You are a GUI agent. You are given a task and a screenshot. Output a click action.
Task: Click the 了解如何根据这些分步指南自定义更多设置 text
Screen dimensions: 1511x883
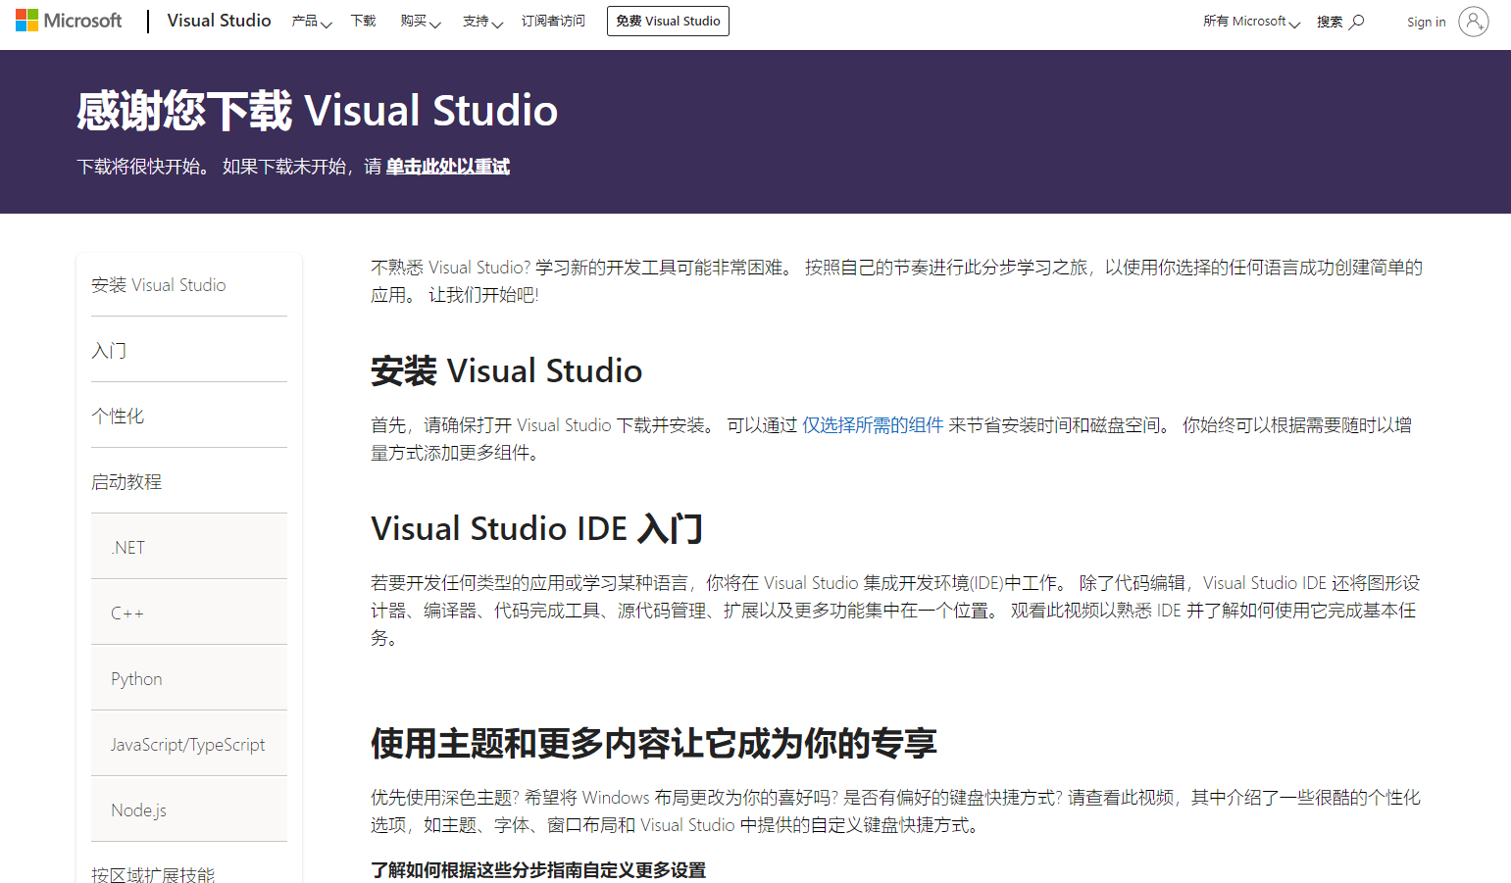point(538,870)
